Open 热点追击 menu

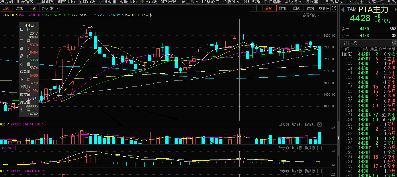(355, 2)
